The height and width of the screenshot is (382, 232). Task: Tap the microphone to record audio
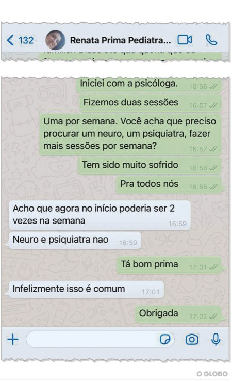pyautogui.click(x=216, y=339)
